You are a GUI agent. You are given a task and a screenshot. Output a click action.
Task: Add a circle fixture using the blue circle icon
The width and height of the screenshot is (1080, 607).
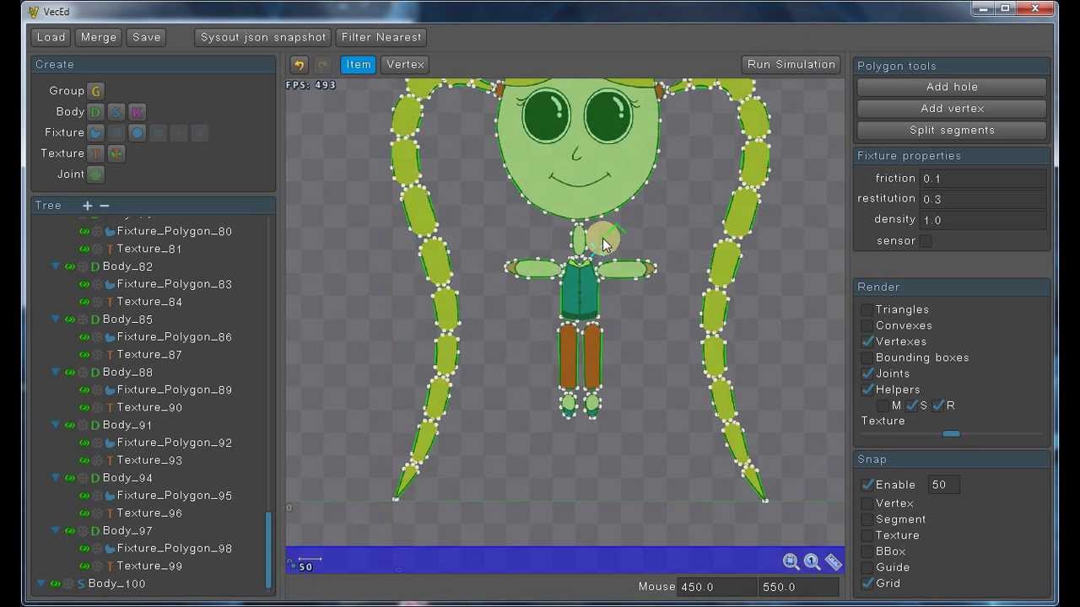click(x=137, y=133)
